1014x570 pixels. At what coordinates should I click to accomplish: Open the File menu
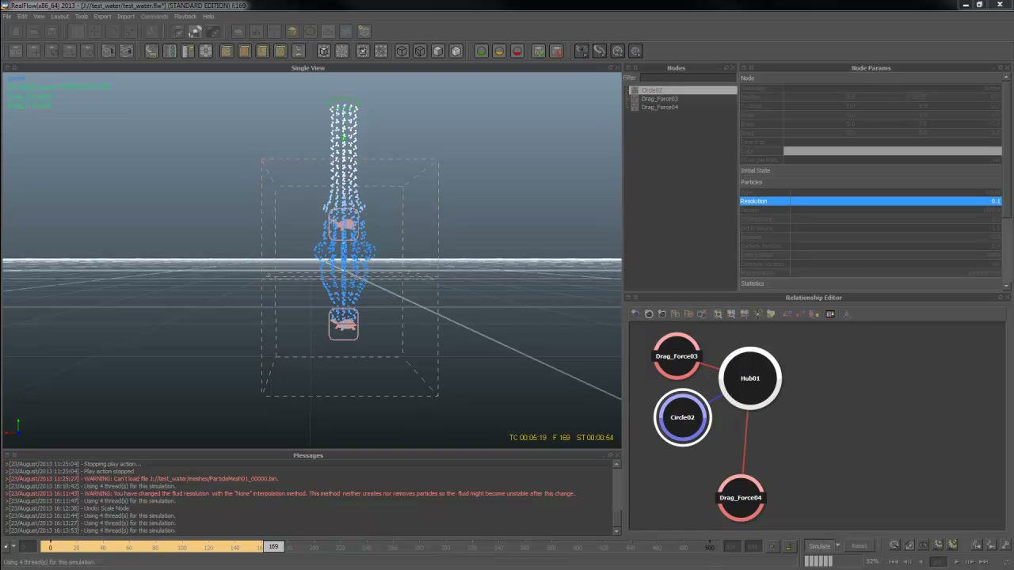(x=7, y=17)
